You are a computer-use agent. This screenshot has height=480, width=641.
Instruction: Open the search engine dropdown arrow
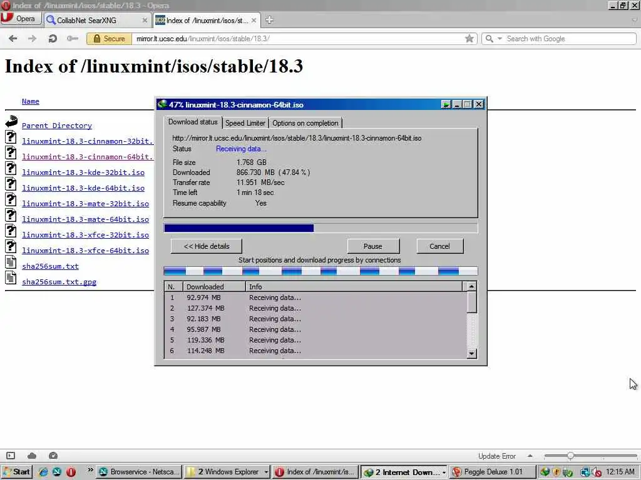(500, 38)
